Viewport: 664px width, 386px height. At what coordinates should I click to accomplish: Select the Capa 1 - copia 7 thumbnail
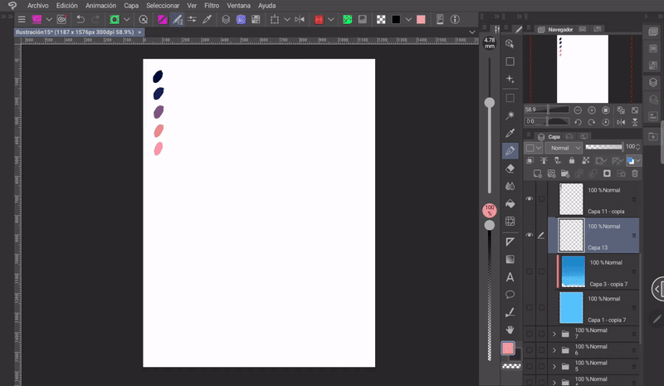tap(571, 307)
